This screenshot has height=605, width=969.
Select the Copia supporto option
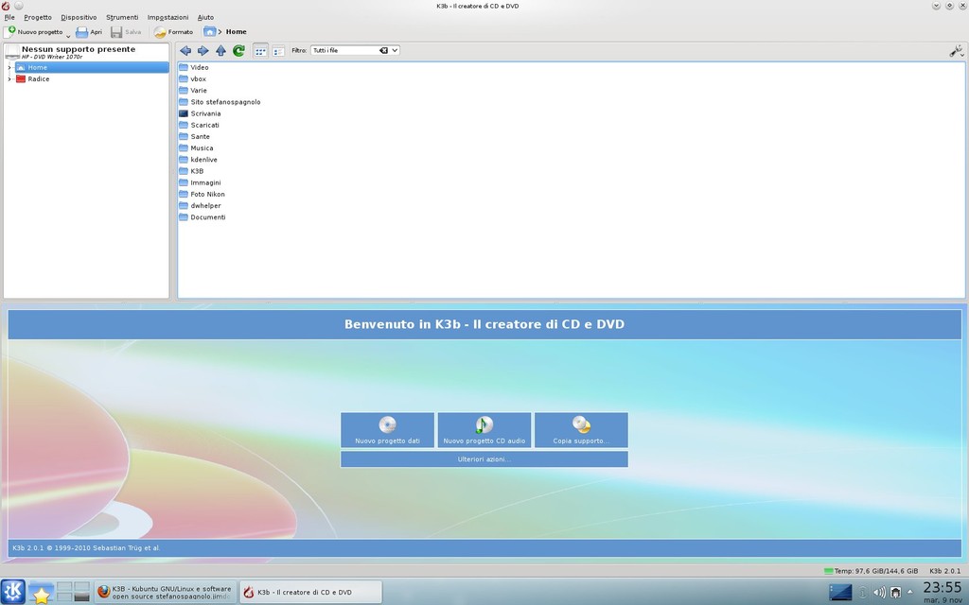tap(580, 430)
